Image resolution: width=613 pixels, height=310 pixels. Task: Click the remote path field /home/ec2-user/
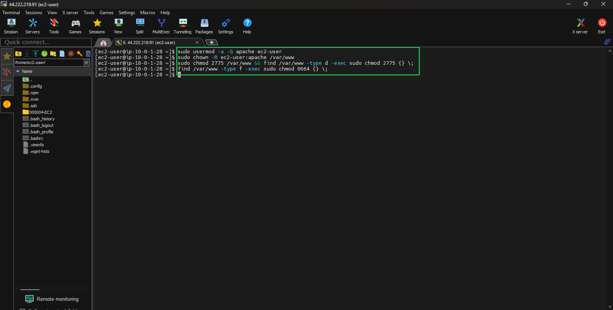point(49,62)
